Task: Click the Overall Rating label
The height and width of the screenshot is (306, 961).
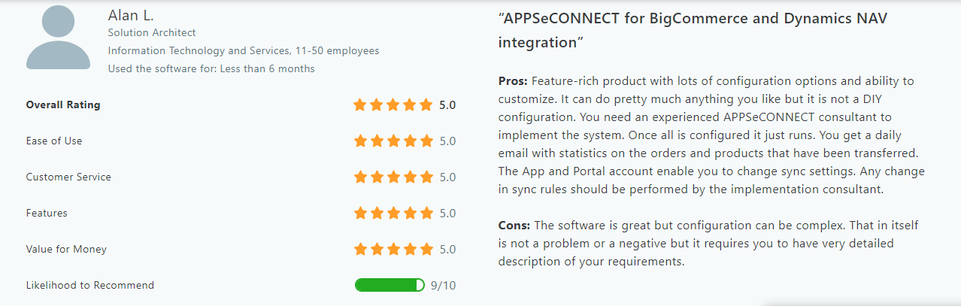Action: [x=63, y=105]
